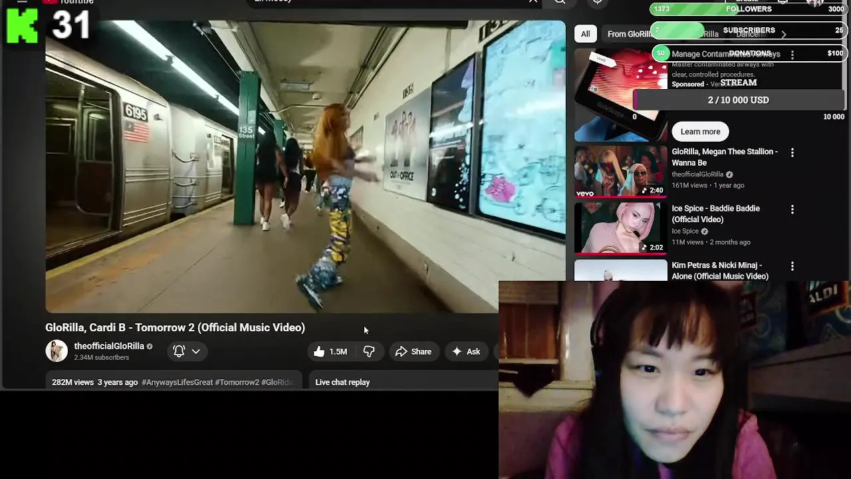Open the #Tomorrow2 hashtag

(237, 382)
